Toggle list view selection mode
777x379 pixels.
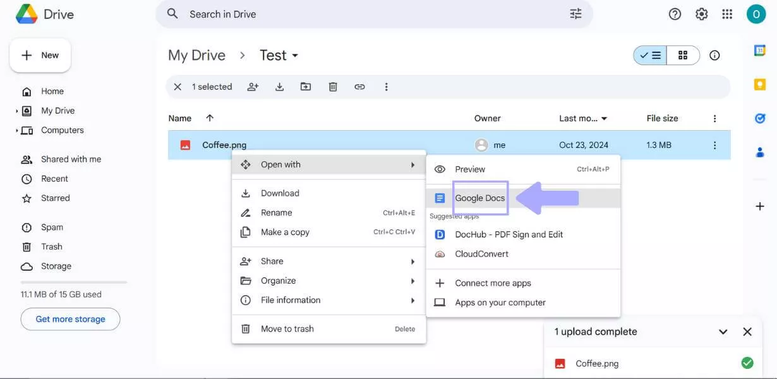click(x=650, y=55)
